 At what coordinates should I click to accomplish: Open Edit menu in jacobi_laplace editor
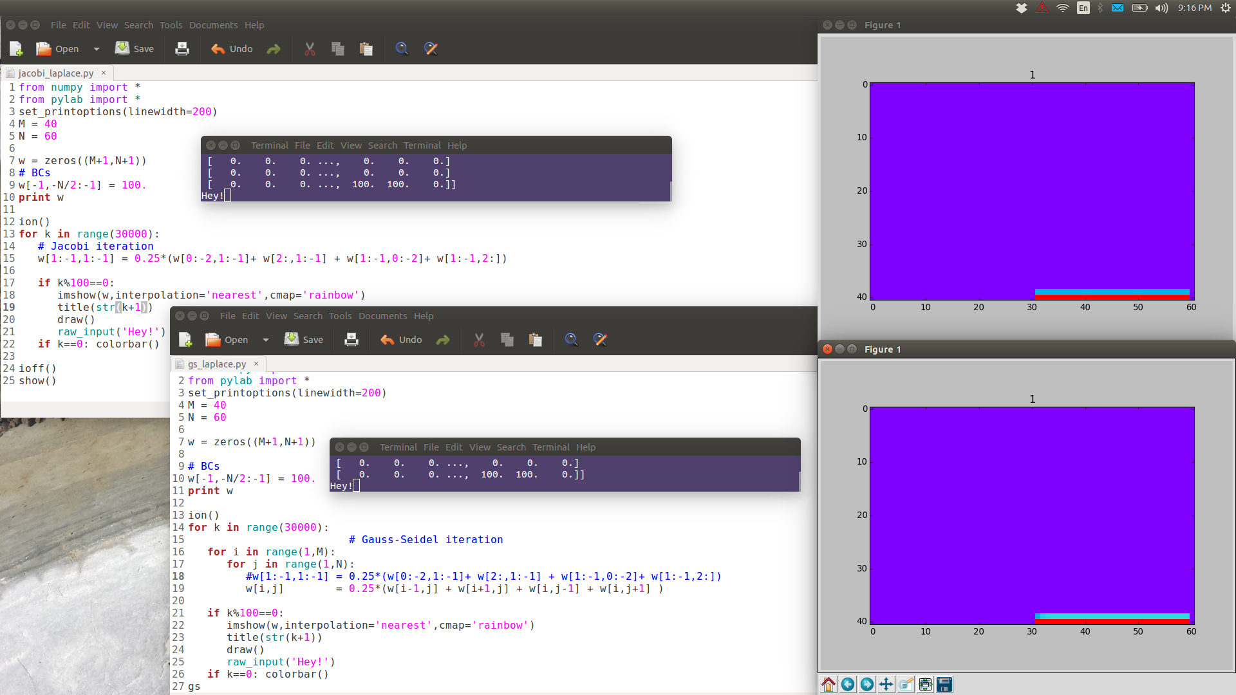pyautogui.click(x=81, y=25)
